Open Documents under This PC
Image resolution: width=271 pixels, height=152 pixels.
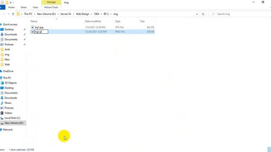11,93
